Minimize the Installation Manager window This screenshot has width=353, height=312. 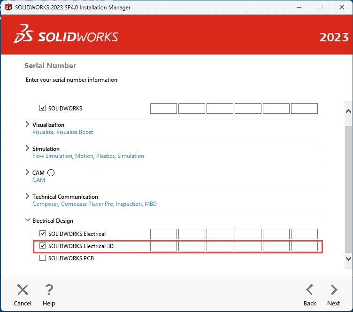pos(299,7)
